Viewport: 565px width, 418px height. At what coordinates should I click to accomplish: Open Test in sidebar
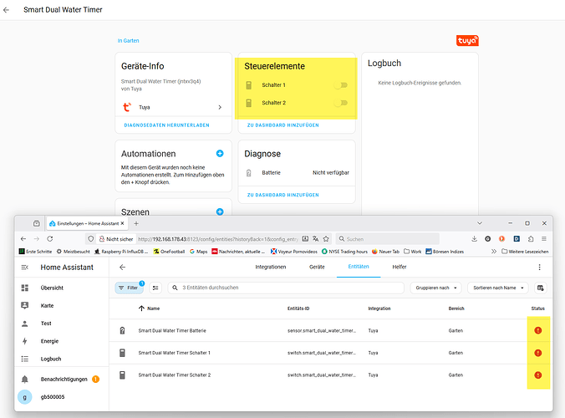pos(62,324)
